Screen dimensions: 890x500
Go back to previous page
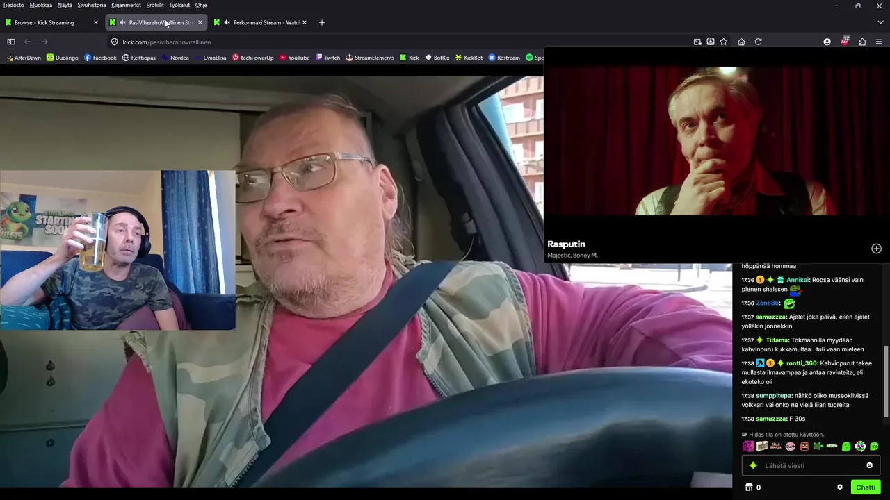point(28,42)
